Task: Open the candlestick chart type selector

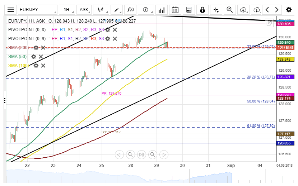Action: pyautogui.click(x=101, y=10)
